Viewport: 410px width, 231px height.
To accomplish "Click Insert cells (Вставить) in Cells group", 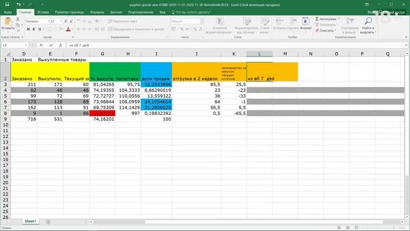I will pos(279,24).
